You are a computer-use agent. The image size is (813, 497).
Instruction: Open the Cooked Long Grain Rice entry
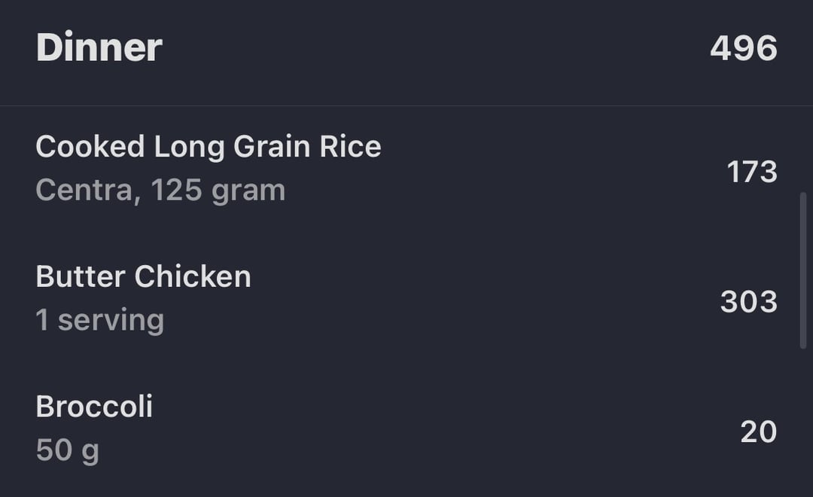tap(208, 147)
